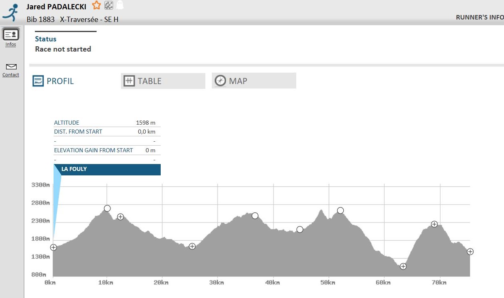Viewport: 504px width, 298px height.
Task: Select the finish checkpoint marker at chart end
Action: point(470,252)
